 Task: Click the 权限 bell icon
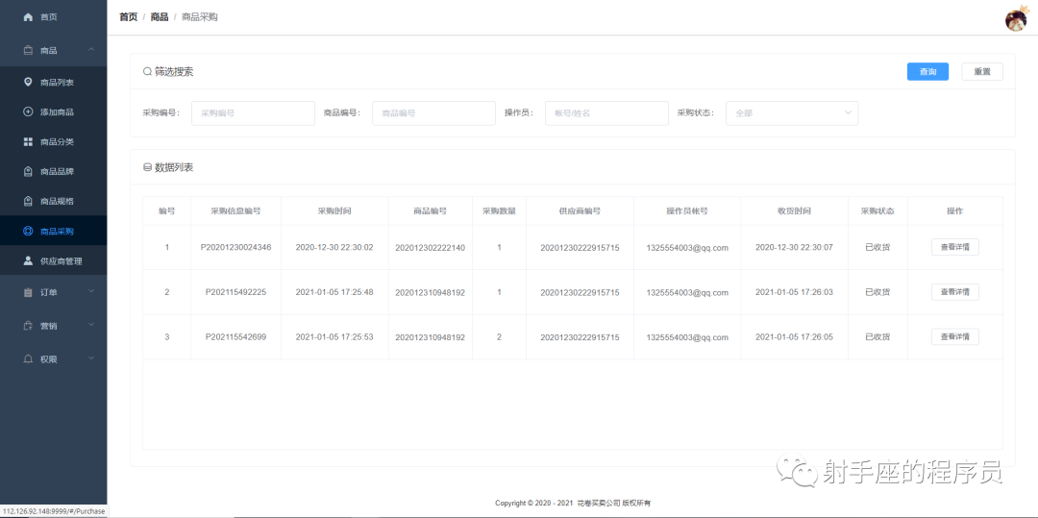point(28,359)
